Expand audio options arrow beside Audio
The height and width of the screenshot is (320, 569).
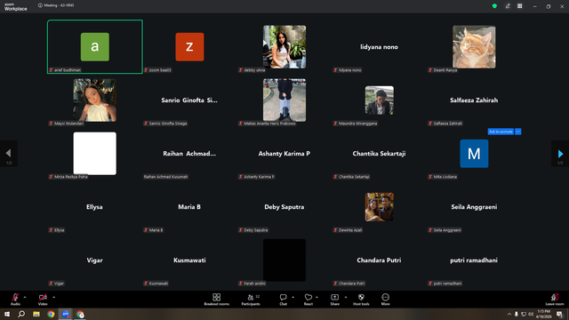[x=25, y=297]
